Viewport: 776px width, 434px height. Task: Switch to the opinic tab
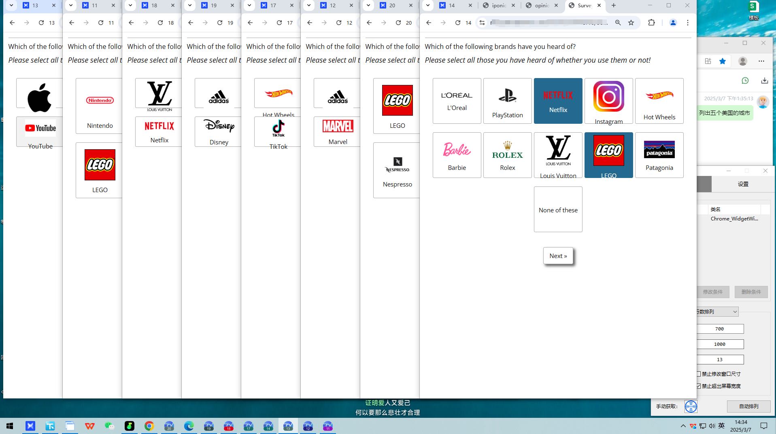pyautogui.click(x=542, y=5)
